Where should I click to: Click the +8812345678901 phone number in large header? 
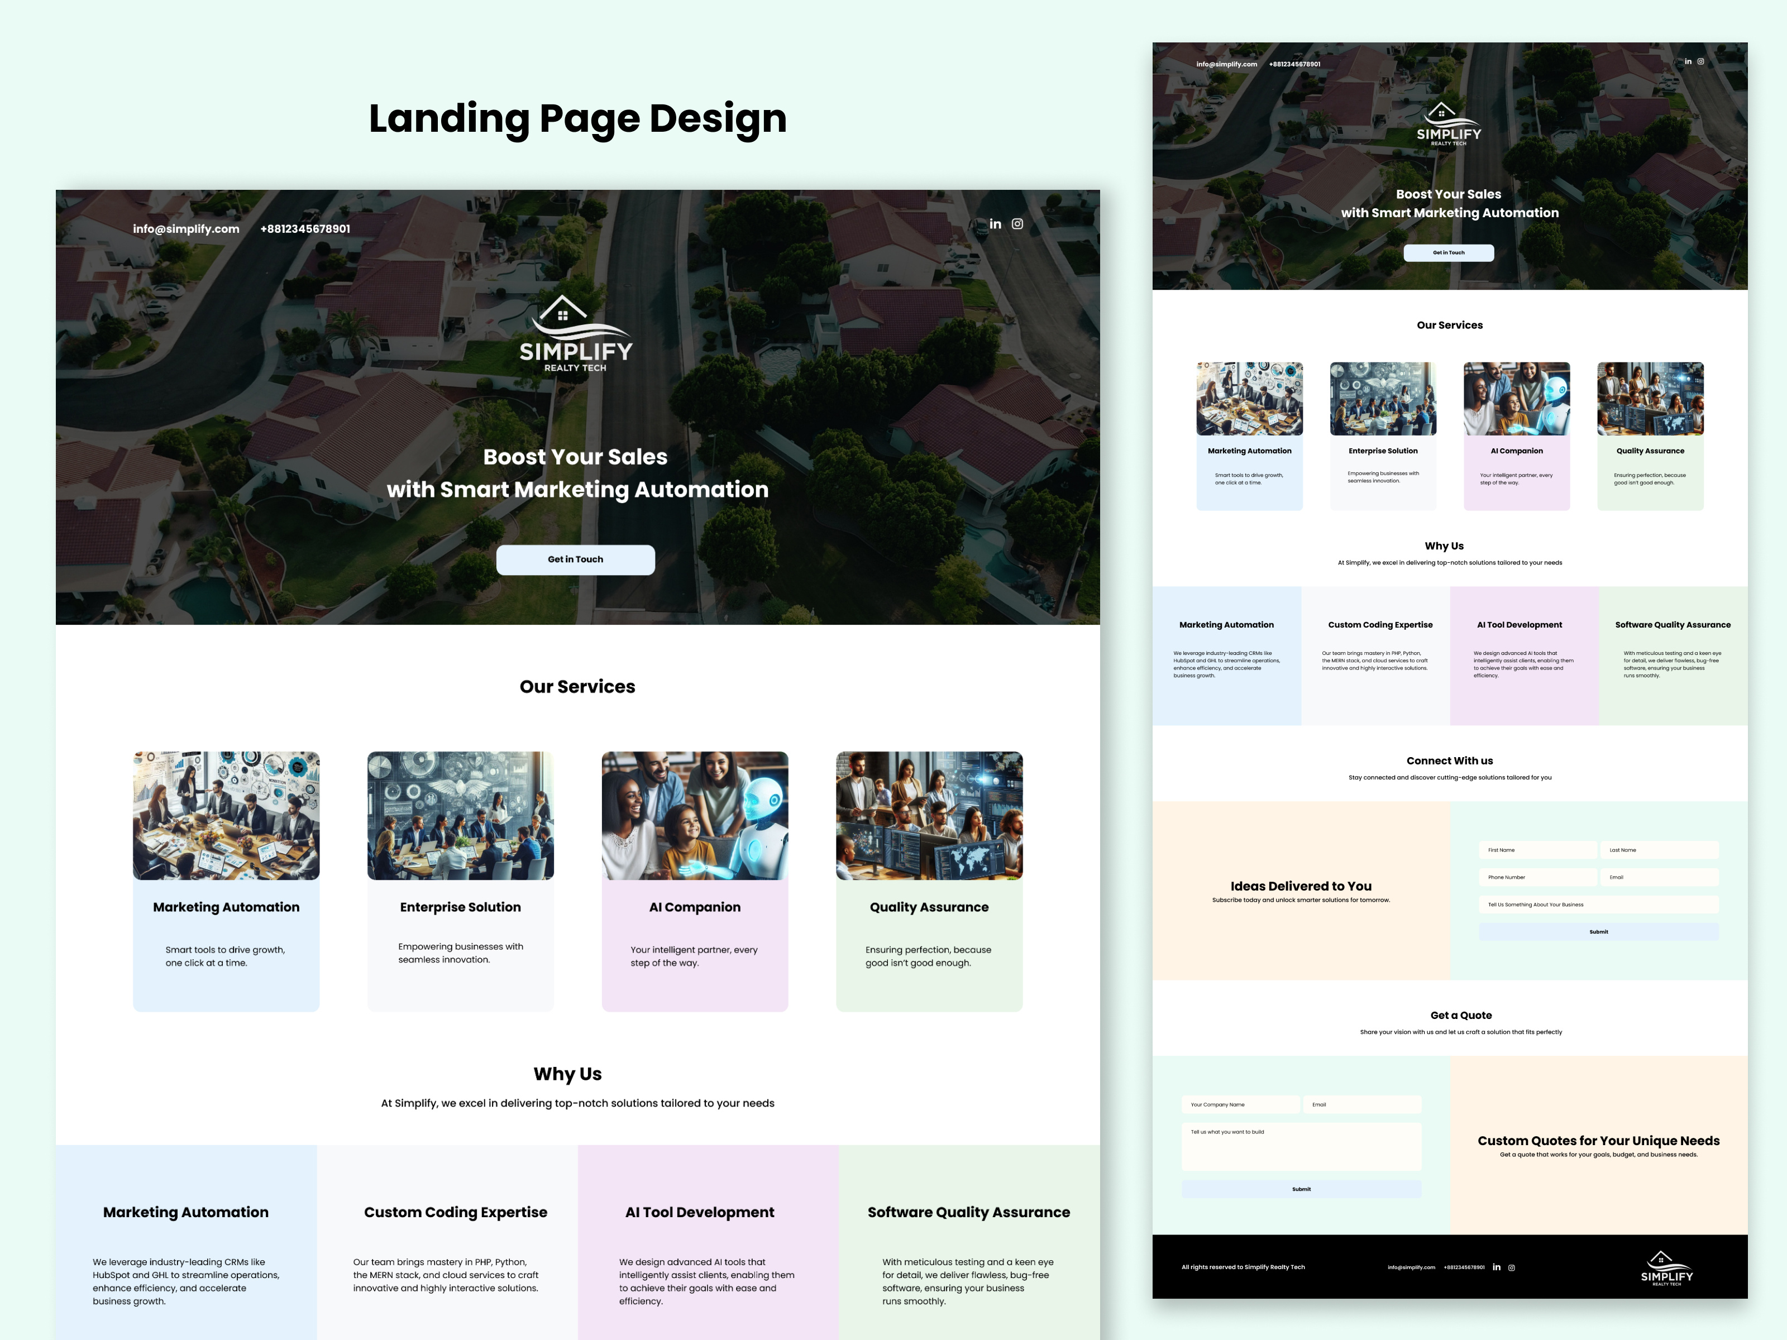[x=304, y=228]
